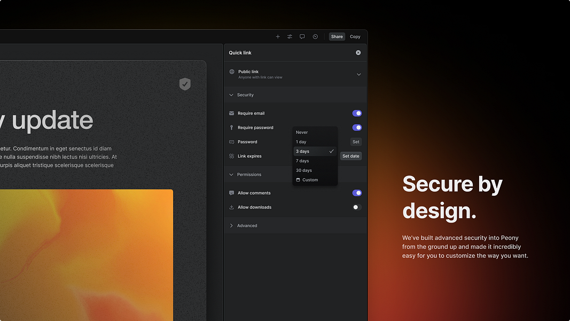Open the sliders settings icon in toolbar
The width and height of the screenshot is (570, 321).
click(290, 36)
